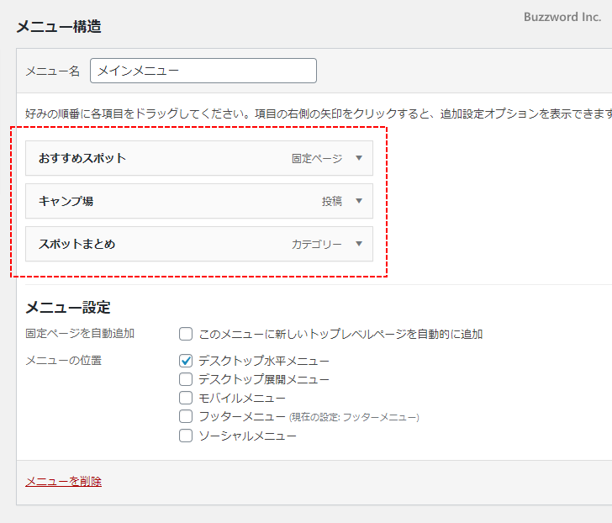This screenshot has height=523, width=612.
Task: Click the 投稿 type label
Action: (331, 201)
